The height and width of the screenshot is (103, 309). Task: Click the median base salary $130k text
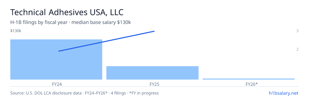point(101,22)
